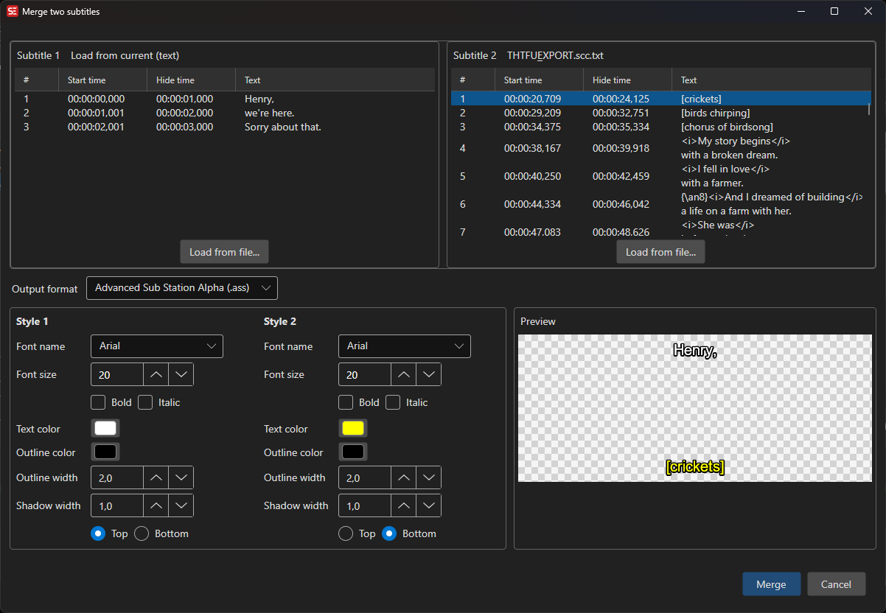This screenshot has height=613, width=886.
Task: Click Subtitle 1 Text column header
Action: tap(335, 80)
